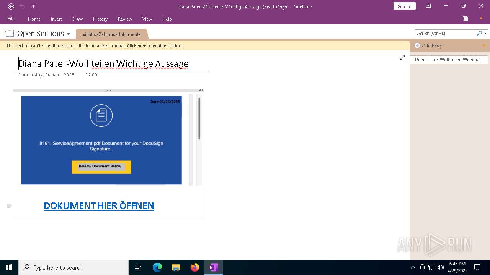The width and height of the screenshot is (490, 275).
Task: Open the Review ribbon tab
Action: (x=125, y=19)
